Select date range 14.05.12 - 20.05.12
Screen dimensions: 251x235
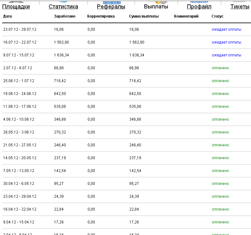click(20, 158)
